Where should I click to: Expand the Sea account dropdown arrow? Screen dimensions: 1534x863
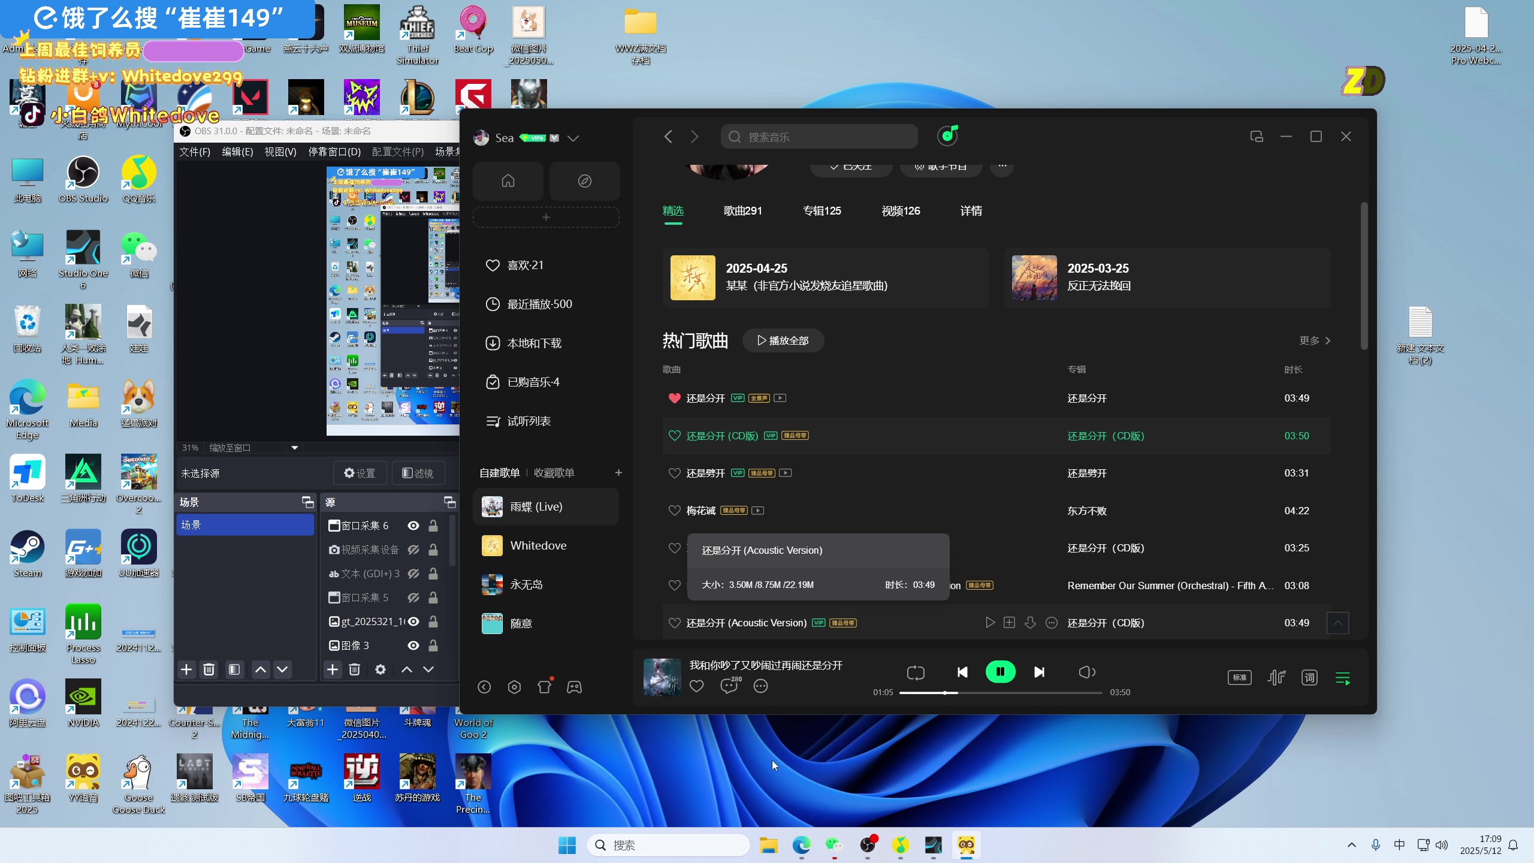click(x=573, y=138)
